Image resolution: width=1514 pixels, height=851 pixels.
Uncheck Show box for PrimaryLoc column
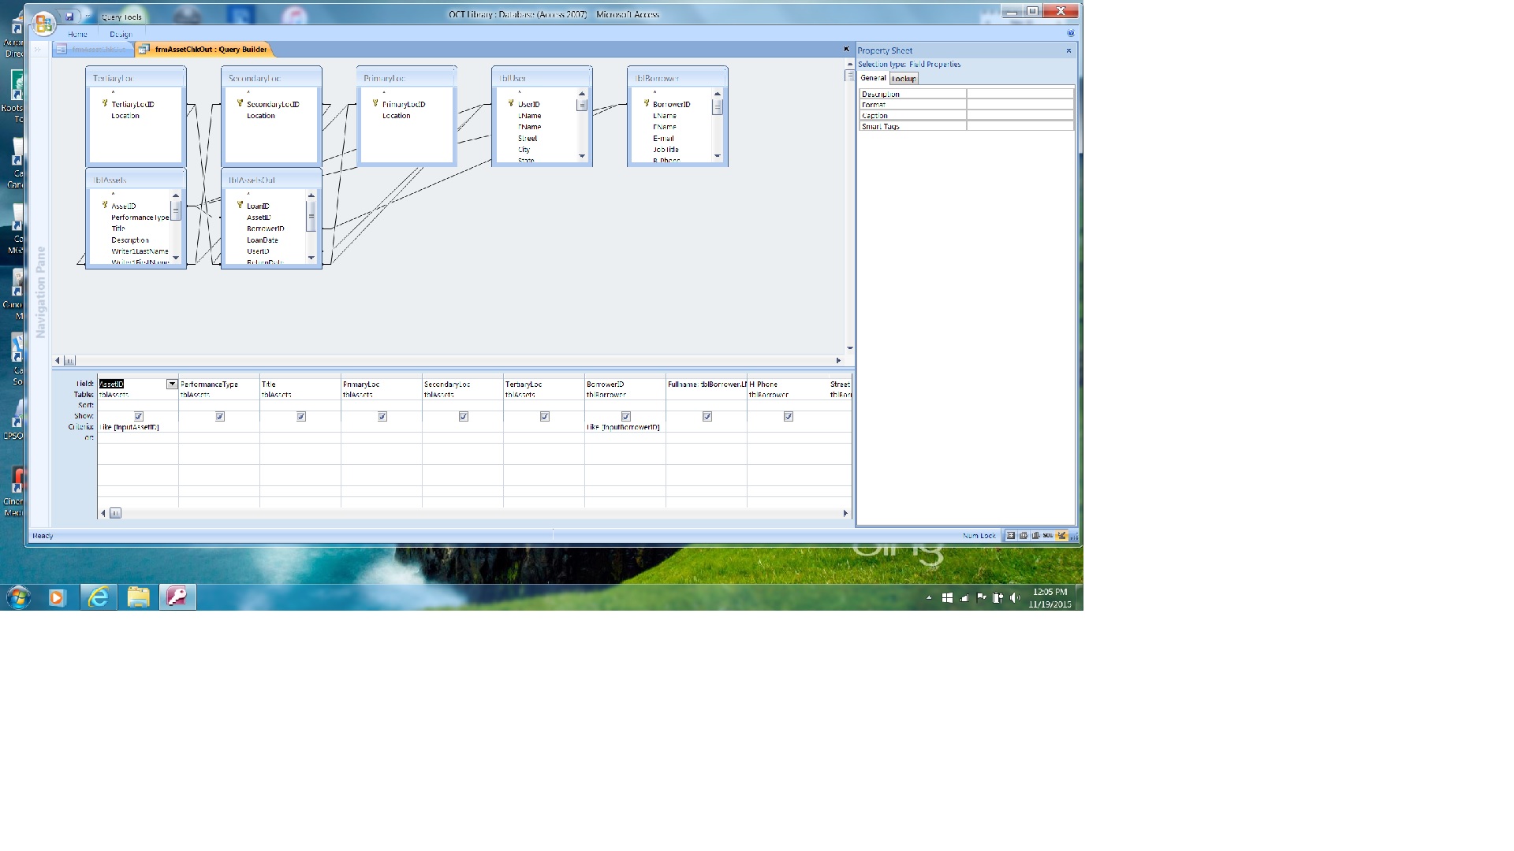pos(382,416)
